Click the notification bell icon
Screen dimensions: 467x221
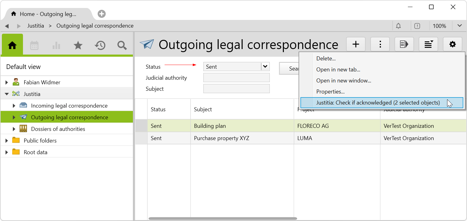coord(398,26)
